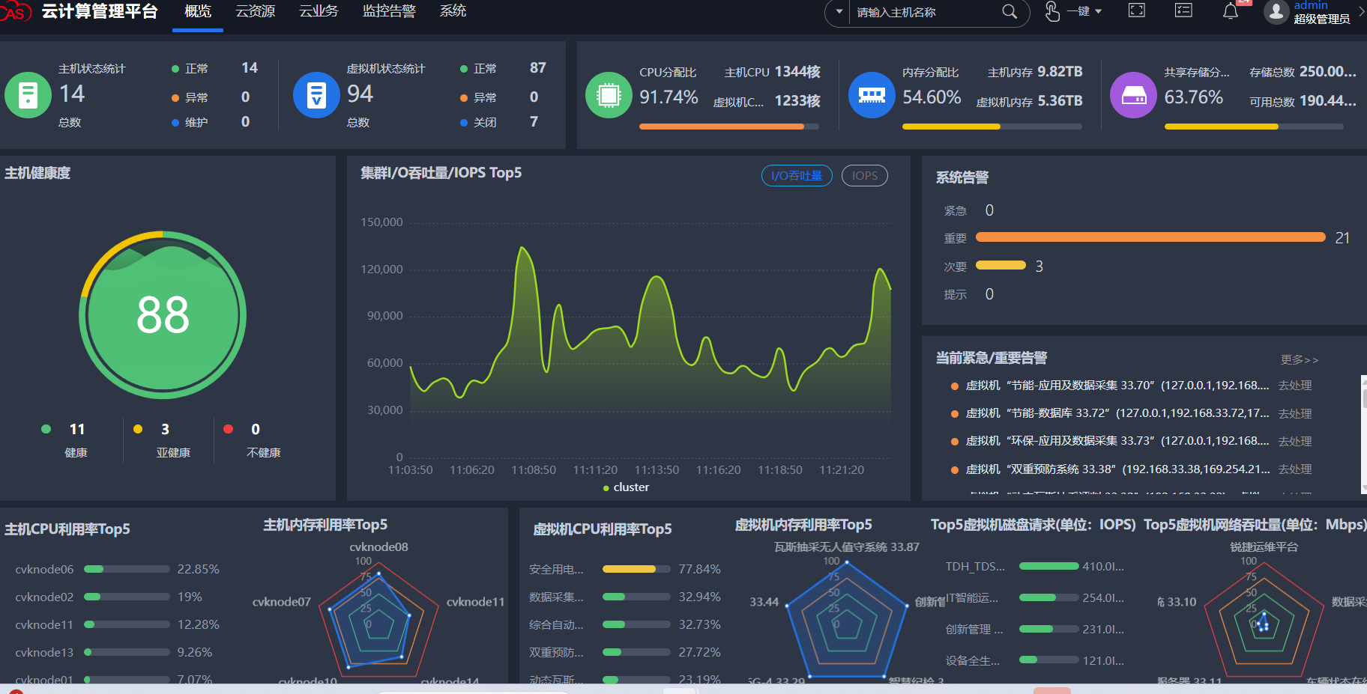Image resolution: width=1367 pixels, height=694 pixels.
Task: Click the 不健康 count 0
Action: pyautogui.click(x=256, y=429)
